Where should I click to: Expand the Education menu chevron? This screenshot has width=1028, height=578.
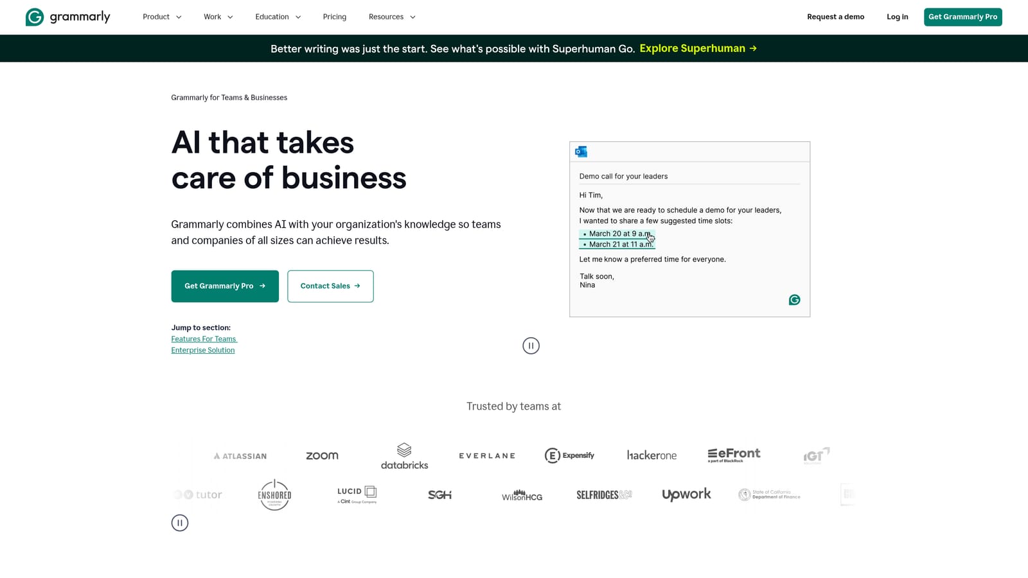(x=298, y=17)
